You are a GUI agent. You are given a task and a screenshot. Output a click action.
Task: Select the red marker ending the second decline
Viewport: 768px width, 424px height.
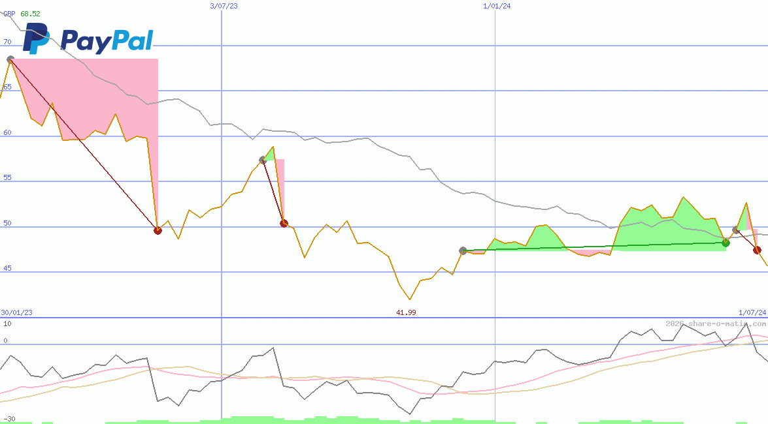[x=284, y=223]
